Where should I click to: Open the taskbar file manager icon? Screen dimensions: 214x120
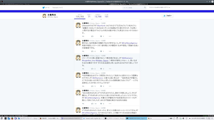click(x=9, y=118)
